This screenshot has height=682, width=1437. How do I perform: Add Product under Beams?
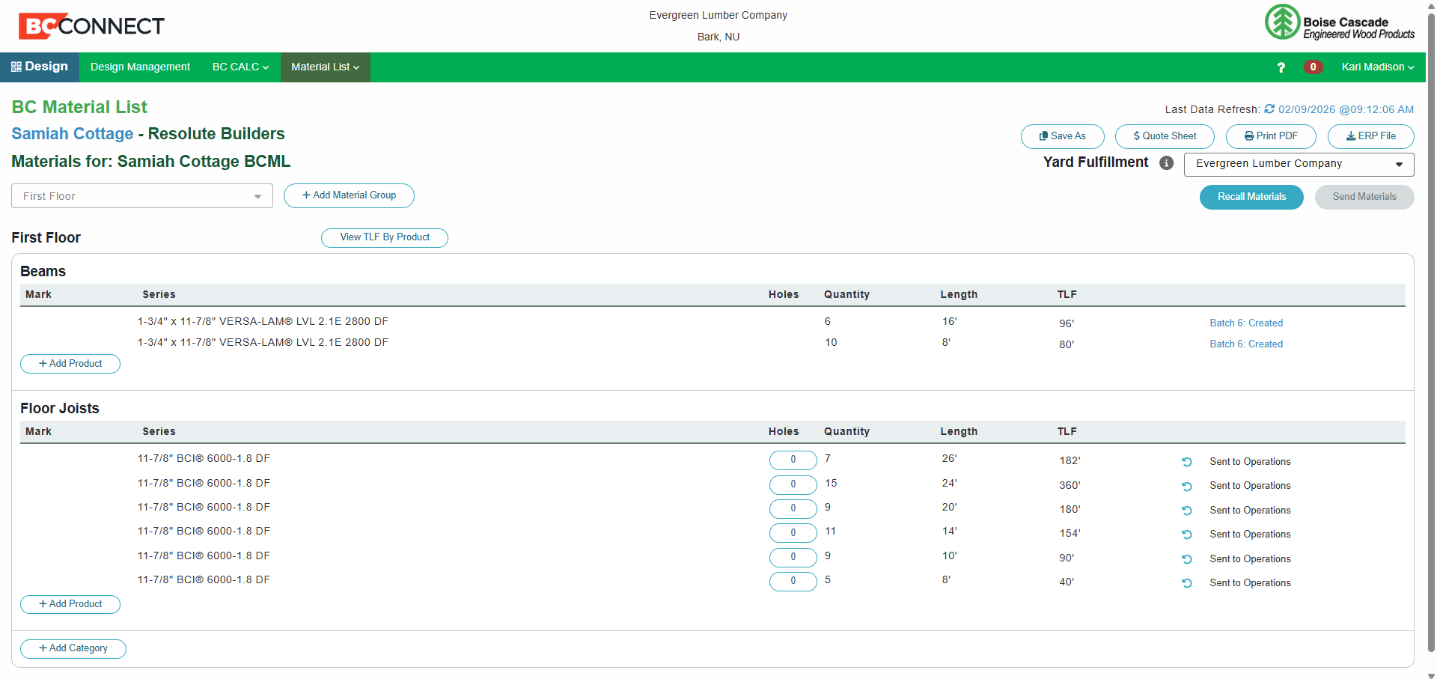(x=70, y=364)
